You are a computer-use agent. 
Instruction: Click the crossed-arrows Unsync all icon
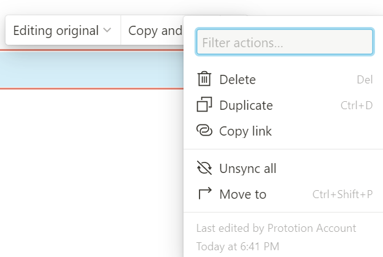[204, 168]
